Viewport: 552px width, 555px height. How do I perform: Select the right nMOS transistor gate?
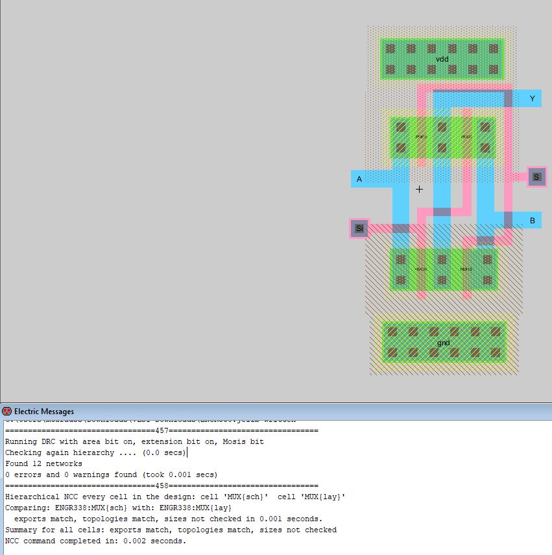point(467,270)
